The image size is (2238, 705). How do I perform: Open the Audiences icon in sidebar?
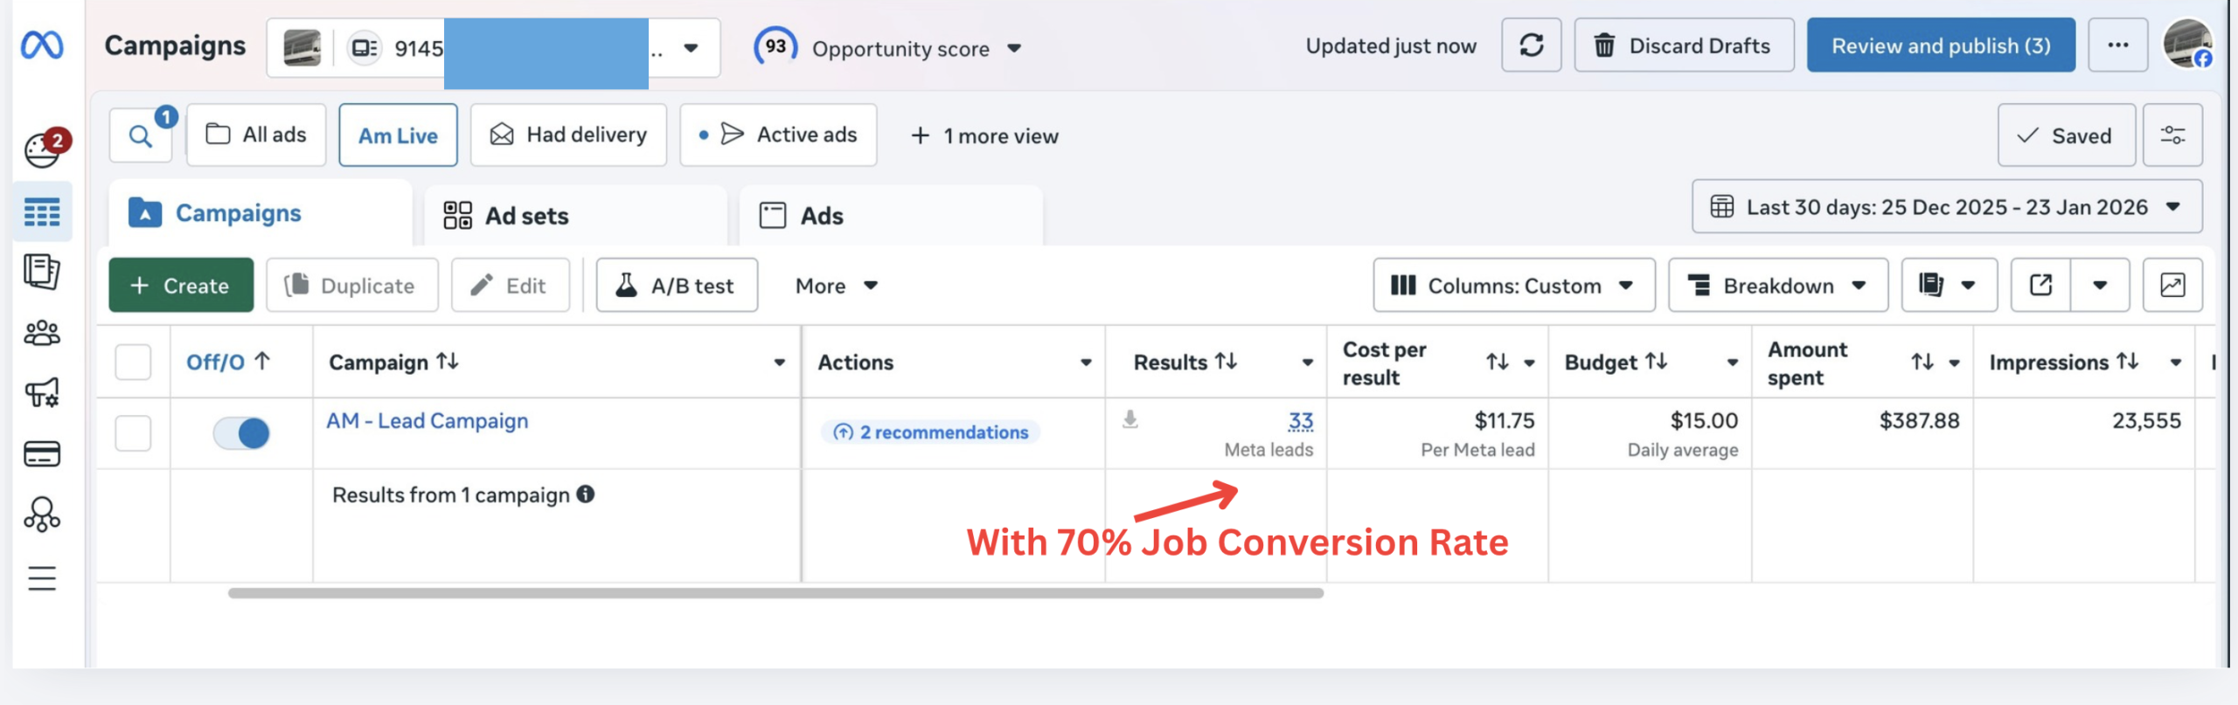42,333
